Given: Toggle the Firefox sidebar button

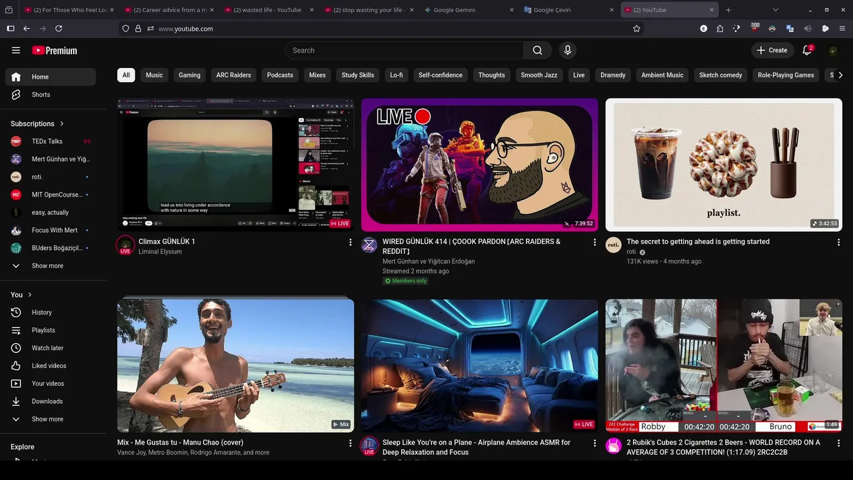Looking at the screenshot, I should tap(11, 29).
